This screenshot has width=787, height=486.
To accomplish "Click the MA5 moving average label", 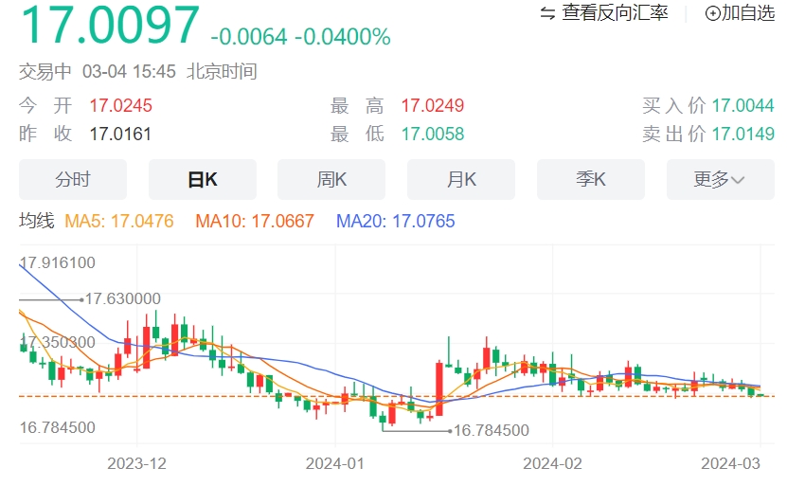I will (x=119, y=221).
